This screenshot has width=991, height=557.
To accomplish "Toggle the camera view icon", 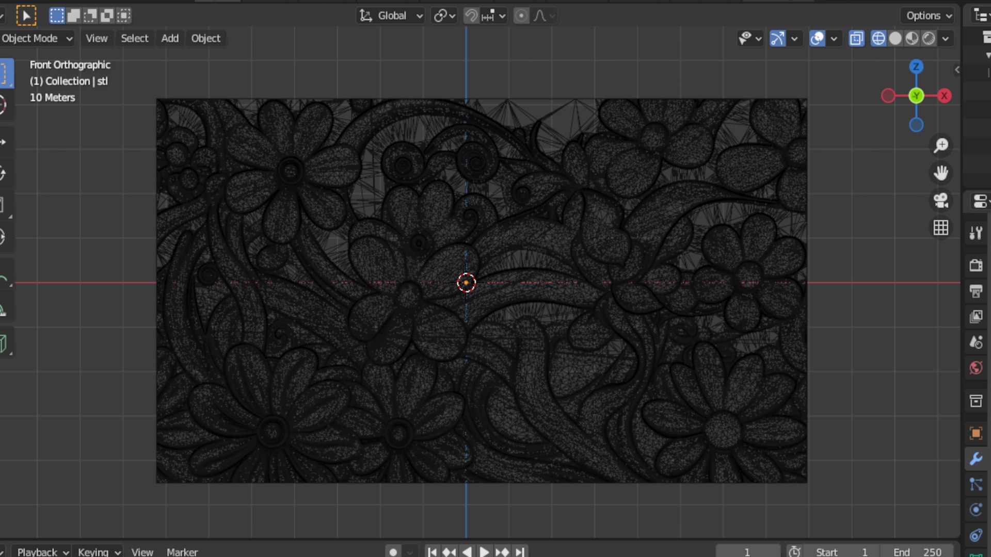I will tap(941, 200).
